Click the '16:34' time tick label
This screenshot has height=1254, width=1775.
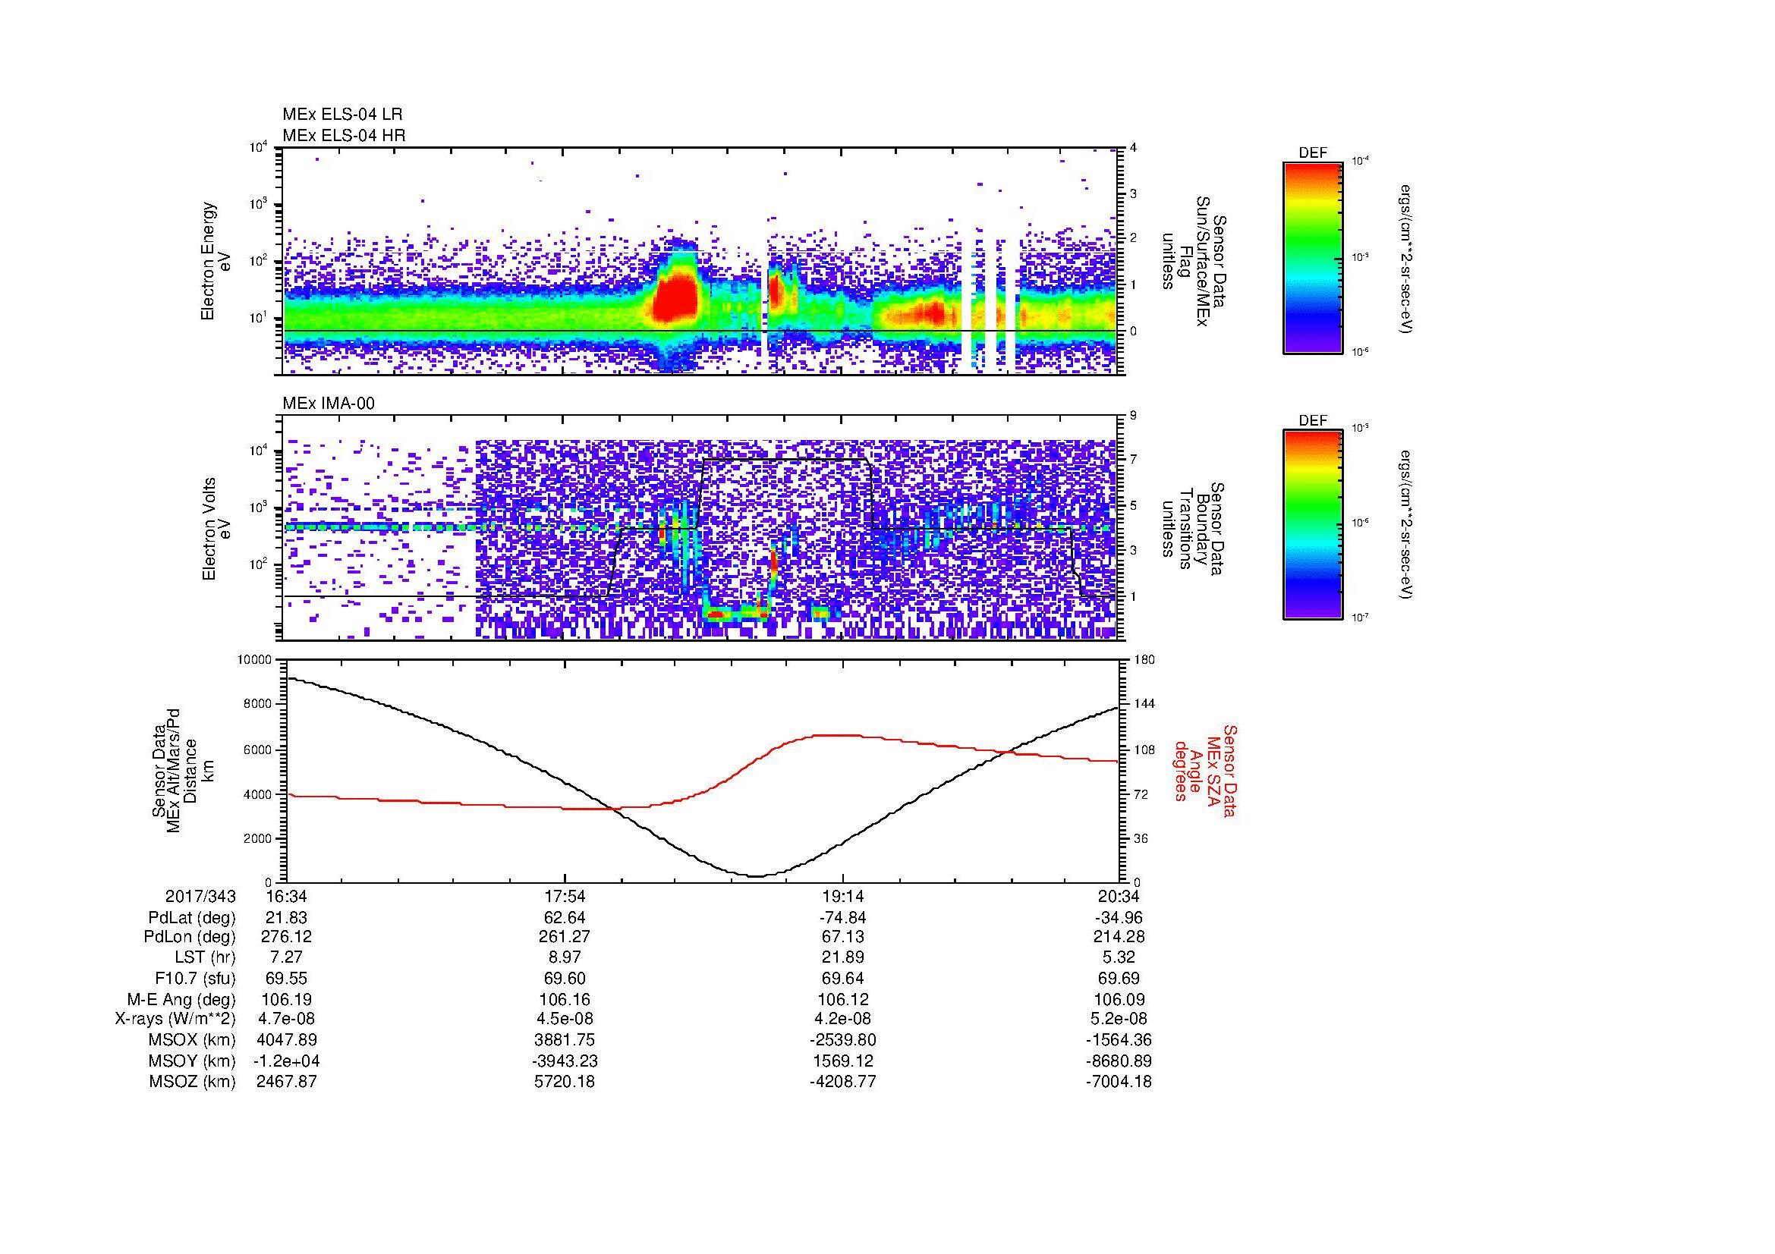coord(286,896)
